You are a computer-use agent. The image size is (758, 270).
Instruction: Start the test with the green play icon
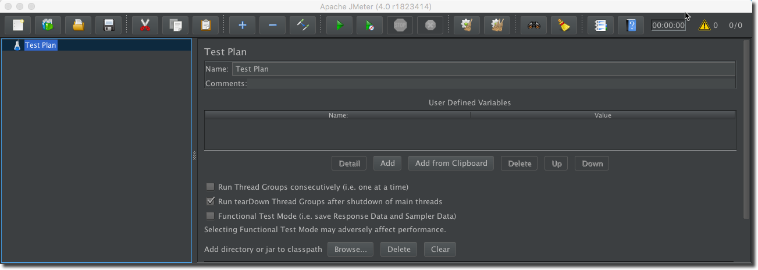[339, 25]
